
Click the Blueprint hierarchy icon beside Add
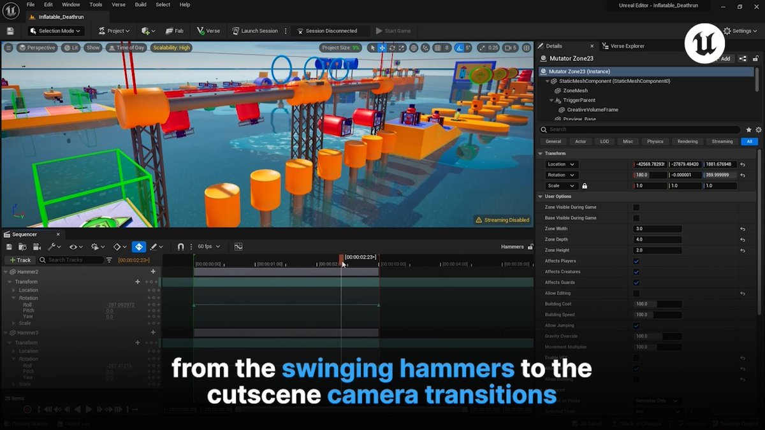[743, 59]
